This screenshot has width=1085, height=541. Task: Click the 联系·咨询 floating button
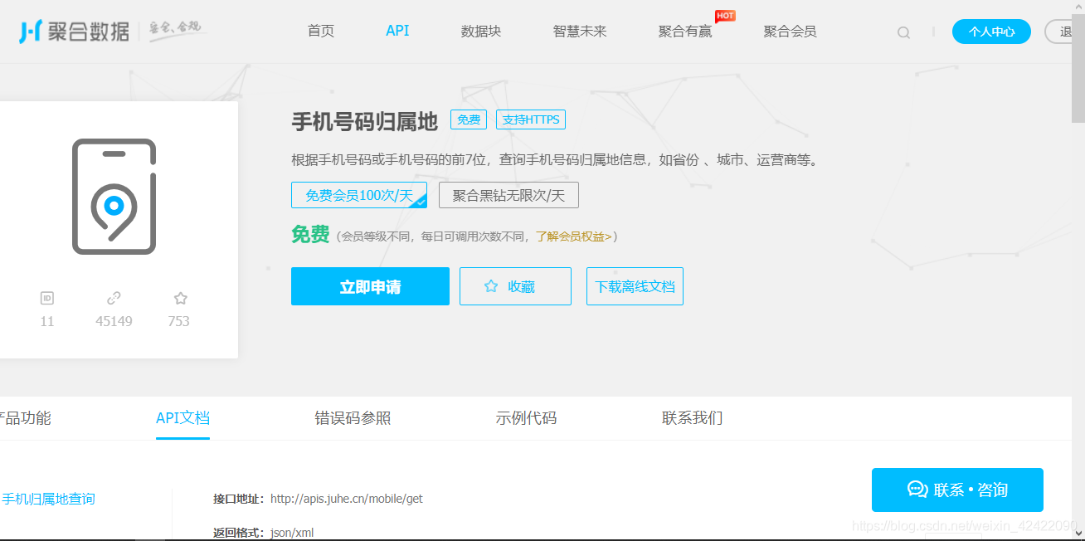(x=957, y=490)
